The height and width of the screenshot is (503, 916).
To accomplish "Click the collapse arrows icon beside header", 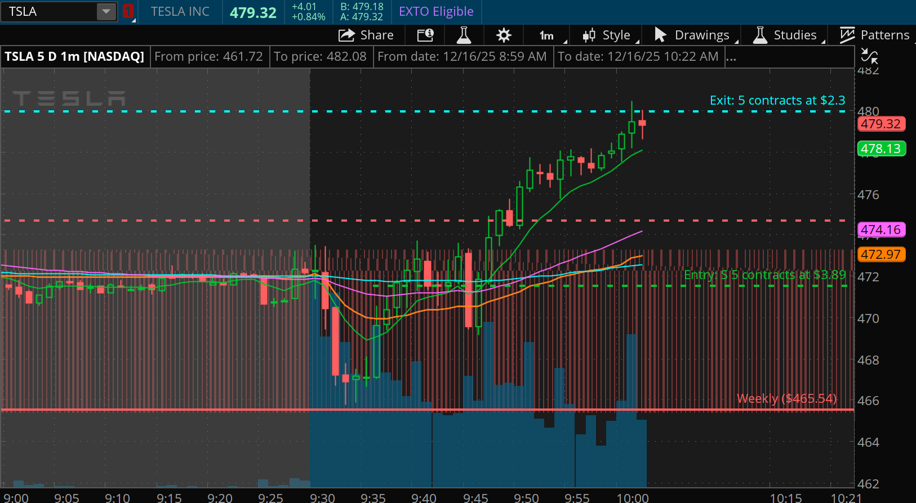I will pos(870,56).
